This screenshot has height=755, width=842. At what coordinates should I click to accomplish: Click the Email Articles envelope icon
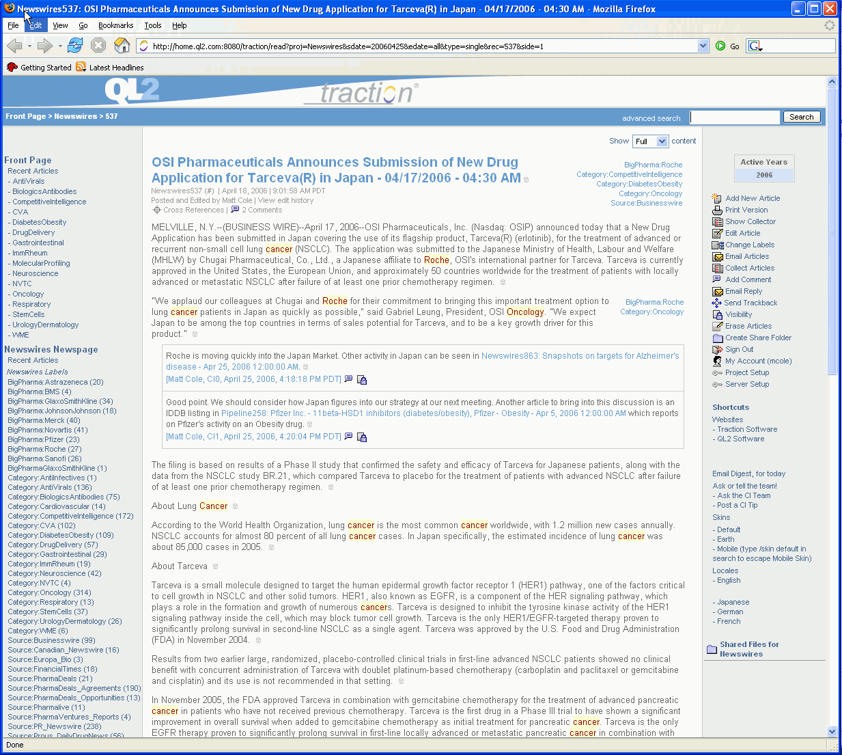pyautogui.click(x=717, y=256)
